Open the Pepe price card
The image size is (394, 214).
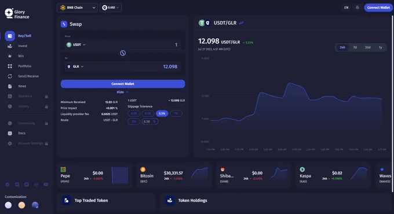pyautogui.click(x=94, y=175)
